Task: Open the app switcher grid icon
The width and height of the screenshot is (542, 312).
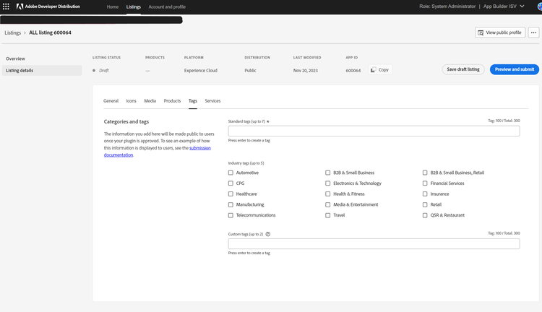Action: [x=6, y=6]
